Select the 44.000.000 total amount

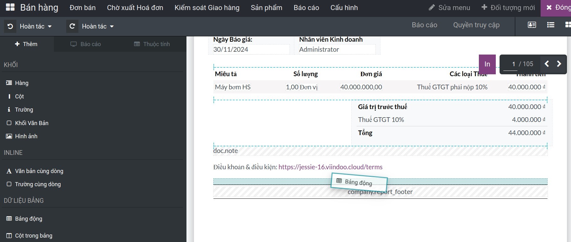(526, 133)
